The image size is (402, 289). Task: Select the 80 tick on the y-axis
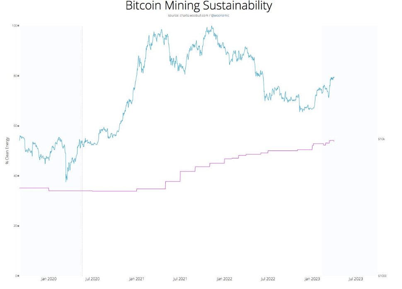click(x=15, y=76)
